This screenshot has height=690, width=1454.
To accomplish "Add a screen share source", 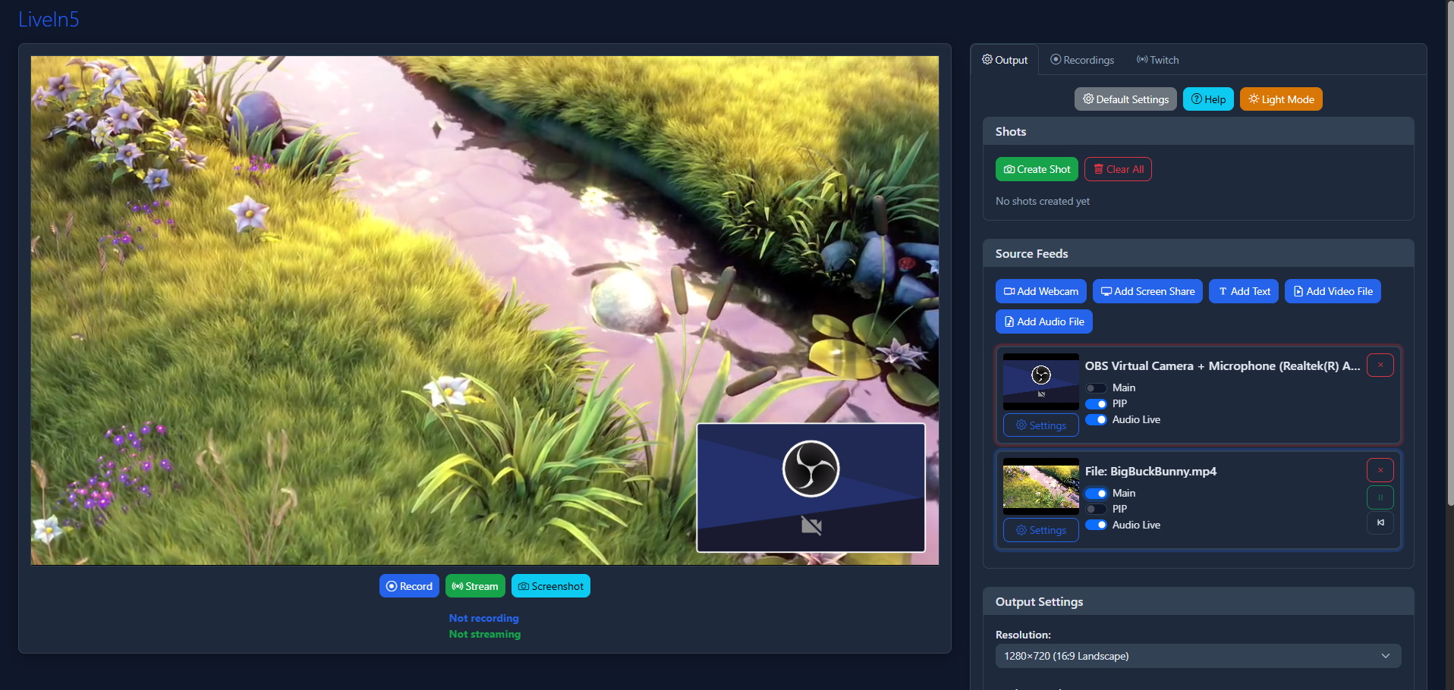I will 1147,291.
